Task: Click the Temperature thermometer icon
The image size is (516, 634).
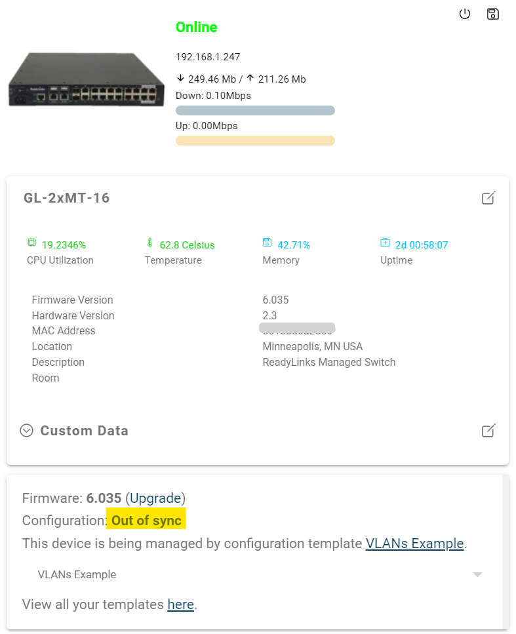Action: coord(149,243)
